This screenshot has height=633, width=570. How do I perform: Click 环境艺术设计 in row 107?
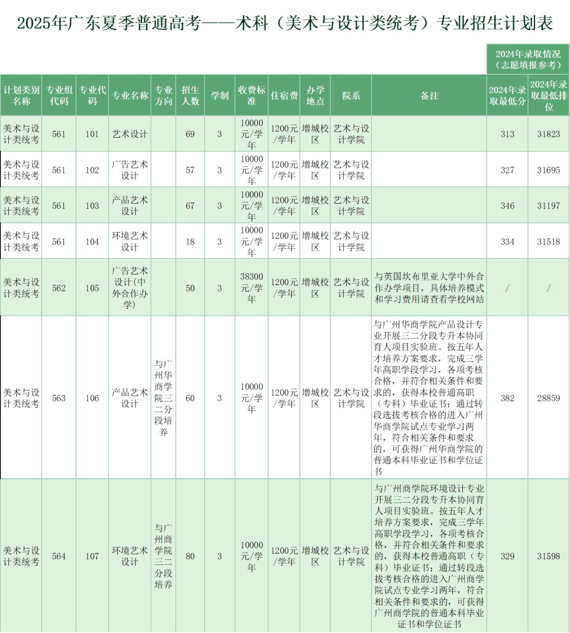pyautogui.click(x=130, y=556)
